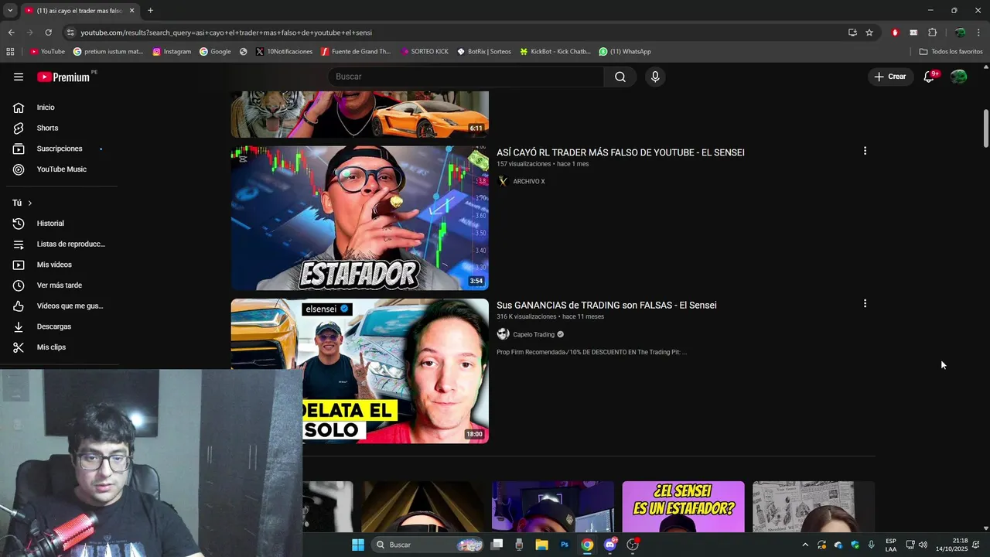Open Todos los favoritos folder

[951, 52]
